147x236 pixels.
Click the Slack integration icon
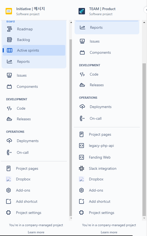(x=81, y=168)
